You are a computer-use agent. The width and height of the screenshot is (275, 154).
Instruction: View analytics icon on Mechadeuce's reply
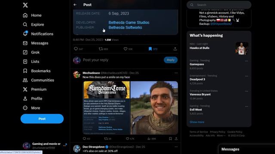149,139
